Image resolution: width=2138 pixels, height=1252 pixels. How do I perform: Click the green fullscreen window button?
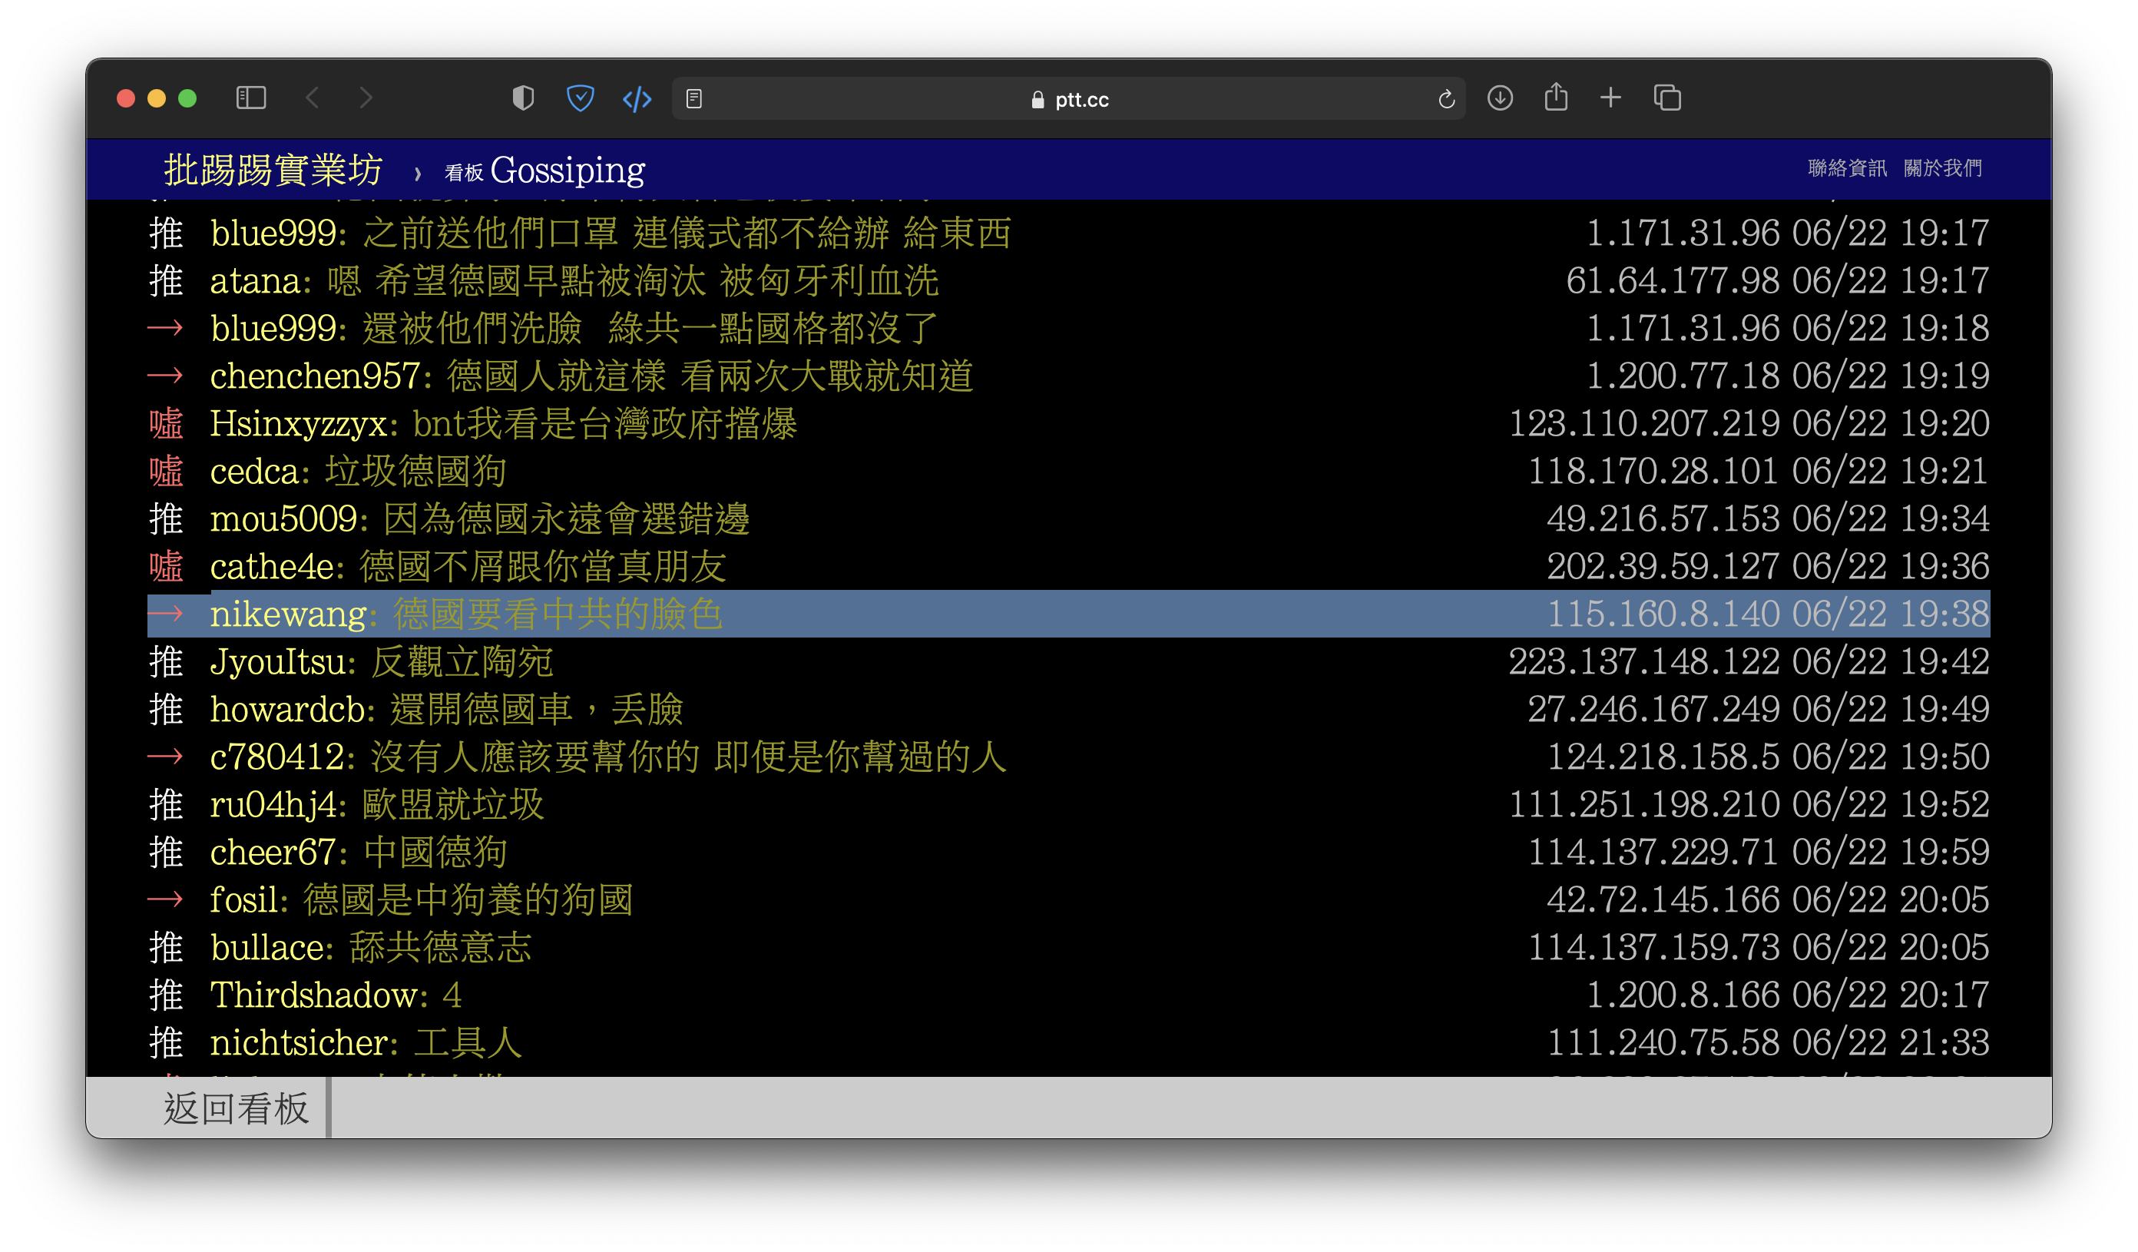[x=187, y=98]
